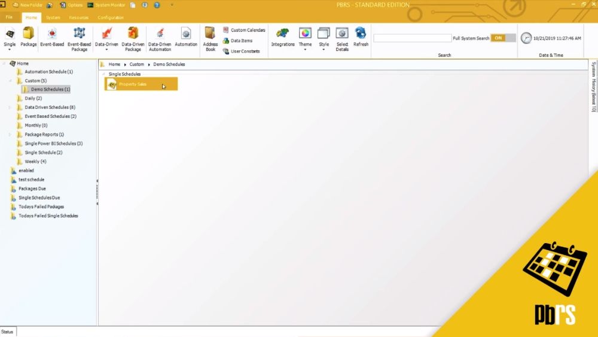Image resolution: width=598 pixels, height=337 pixels.
Task: Collapse the Single Schedules group
Action: coord(103,74)
